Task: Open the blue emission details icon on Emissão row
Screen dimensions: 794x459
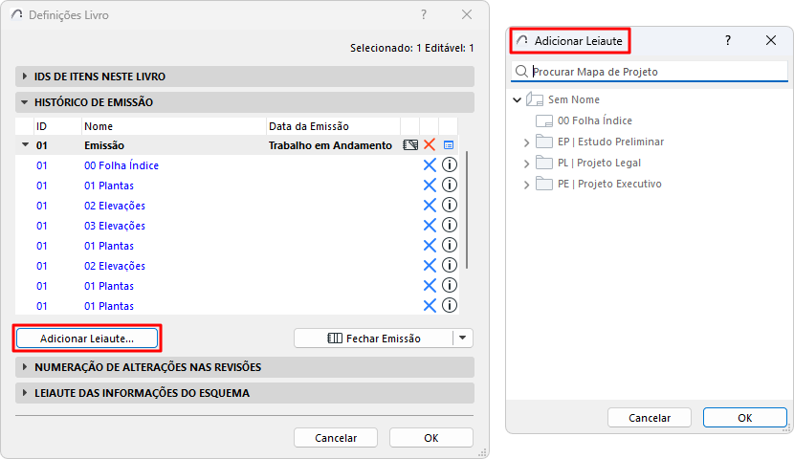Action: pyautogui.click(x=449, y=145)
